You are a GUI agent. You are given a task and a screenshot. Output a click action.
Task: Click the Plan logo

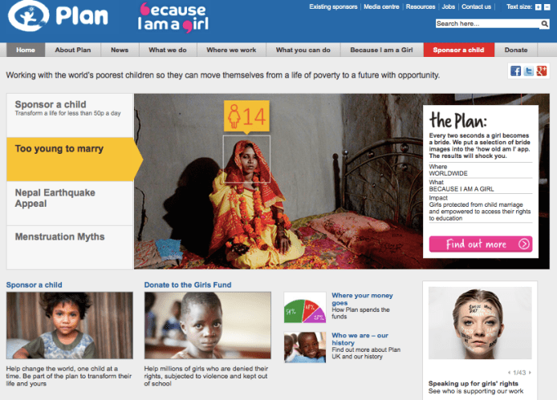point(58,16)
